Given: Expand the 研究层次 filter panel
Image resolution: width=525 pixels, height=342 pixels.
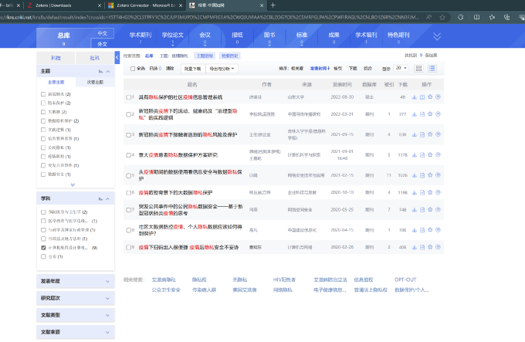Looking at the screenshot, I should tap(76, 298).
